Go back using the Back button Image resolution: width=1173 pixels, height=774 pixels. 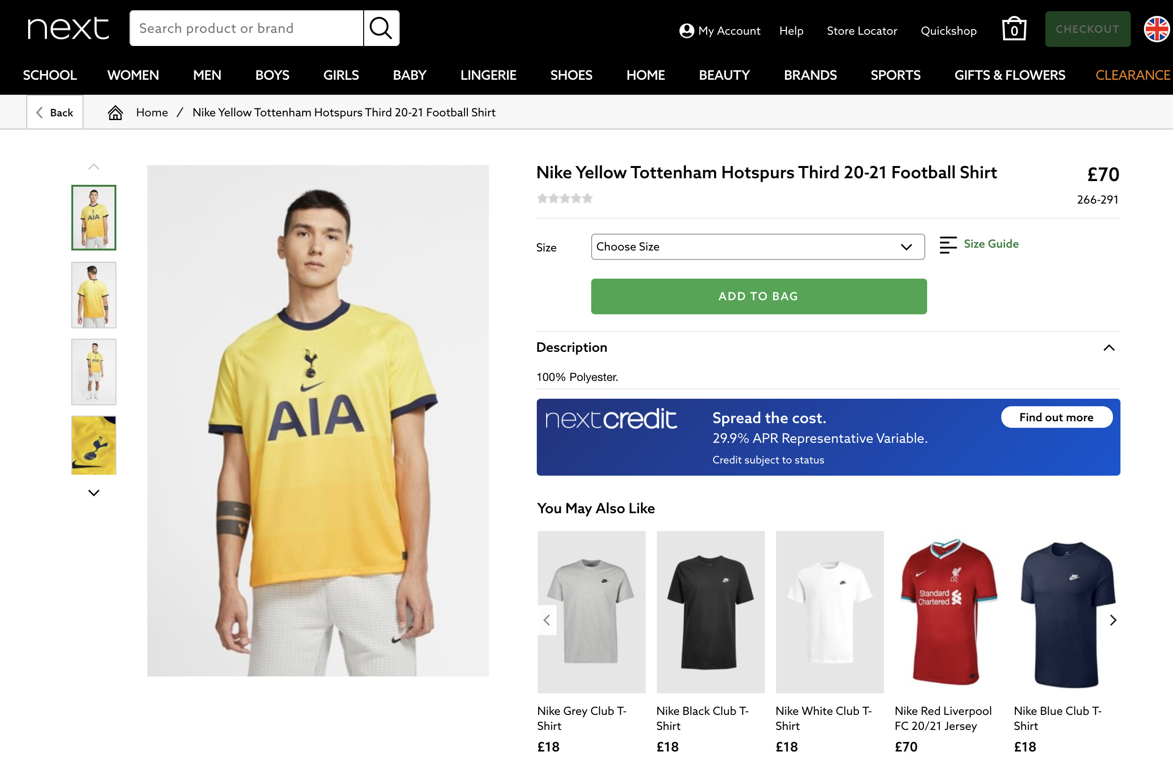click(x=55, y=113)
